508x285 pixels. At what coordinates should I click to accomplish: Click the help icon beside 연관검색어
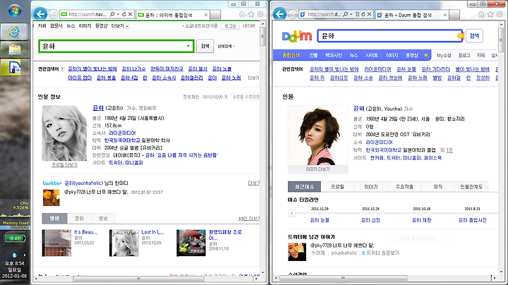coord(62,69)
